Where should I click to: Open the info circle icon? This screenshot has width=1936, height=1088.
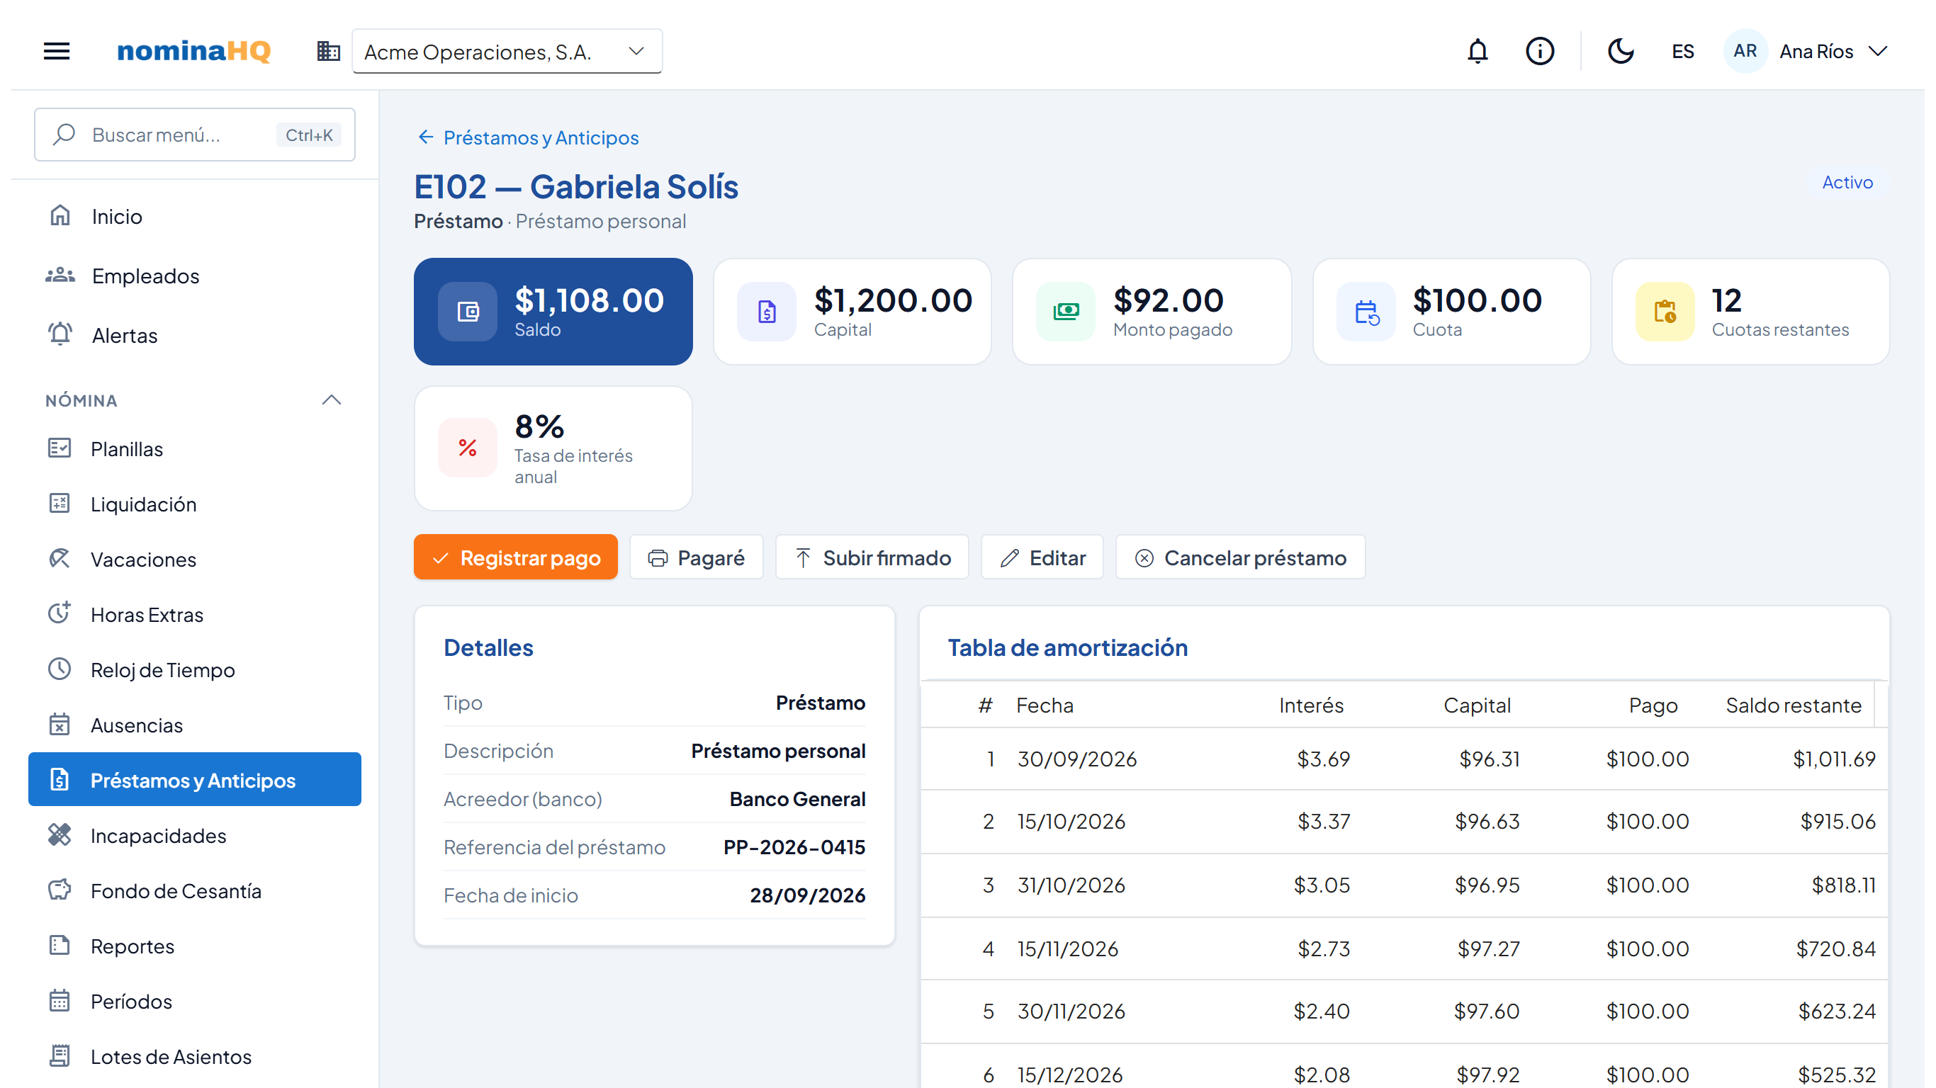tap(1540, 51)
